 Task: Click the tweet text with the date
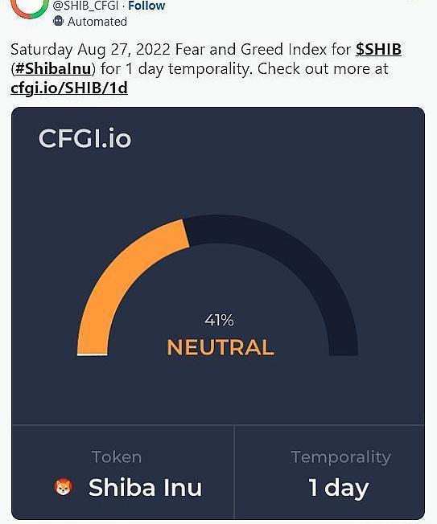[206, 68]
